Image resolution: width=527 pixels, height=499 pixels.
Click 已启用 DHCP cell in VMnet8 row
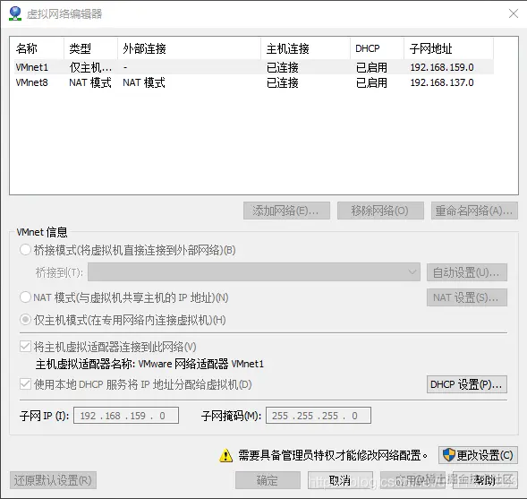click(x=371, y=82)
